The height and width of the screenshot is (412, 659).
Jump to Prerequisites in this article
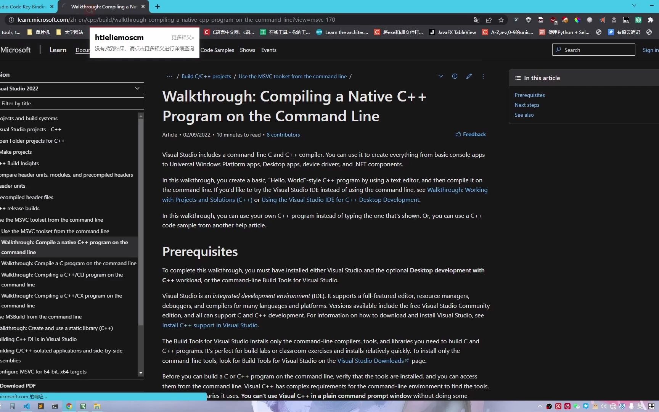(530, 95)
